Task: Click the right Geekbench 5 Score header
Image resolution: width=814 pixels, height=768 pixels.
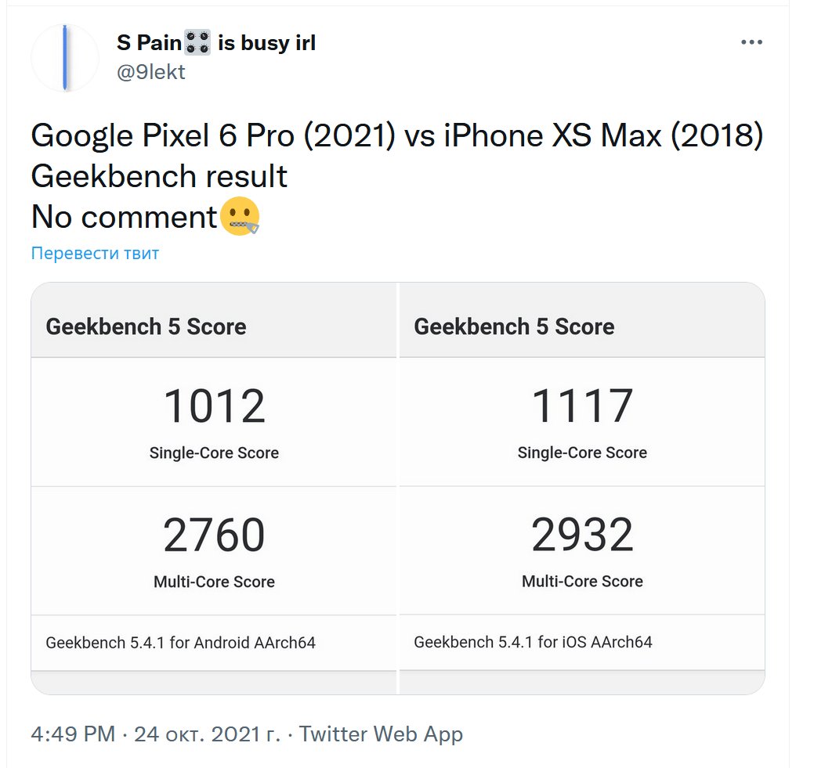Action: click(514, 326)
